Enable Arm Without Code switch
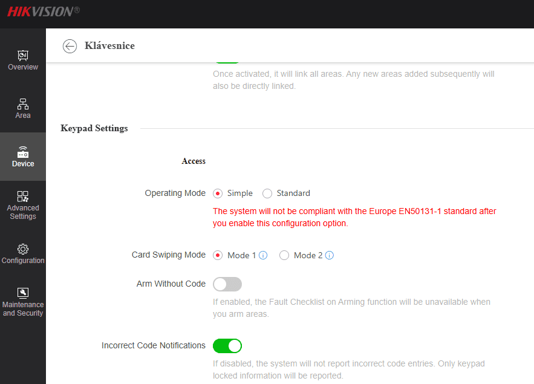Image resolution: width=534 pixels, height=384 pixels. click(x=227, y=284)
